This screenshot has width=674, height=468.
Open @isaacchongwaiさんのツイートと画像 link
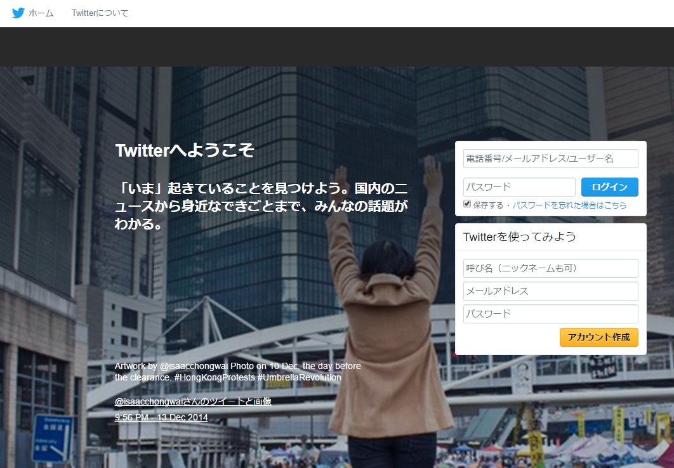pos(193,401)
